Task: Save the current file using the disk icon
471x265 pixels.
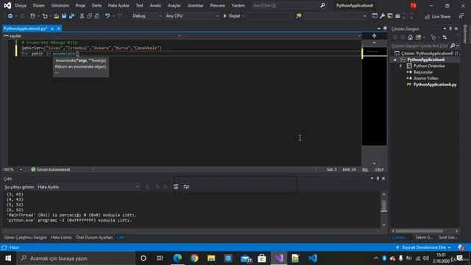Action: (x=64, y=16)
